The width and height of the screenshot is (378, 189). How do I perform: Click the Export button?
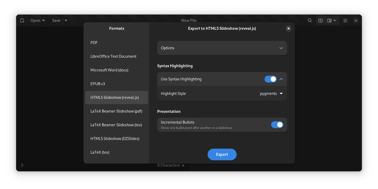tap(222, 154)
